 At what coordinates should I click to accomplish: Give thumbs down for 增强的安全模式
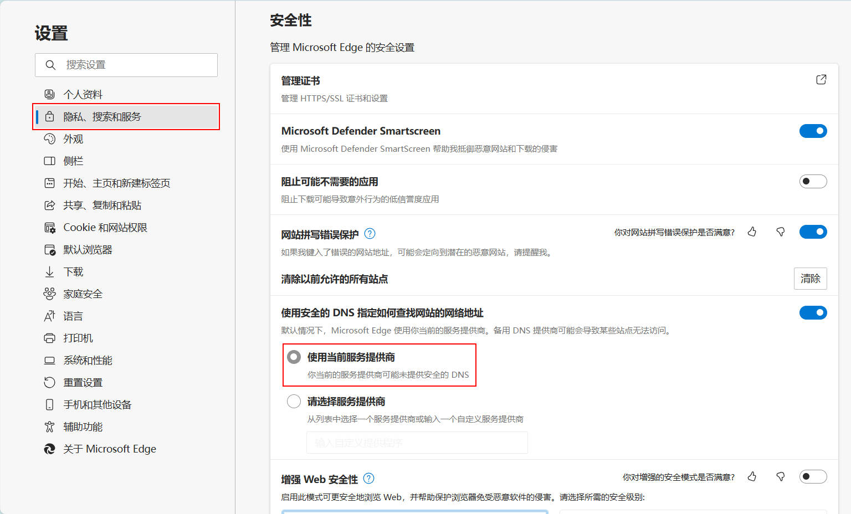click(780, 476)
